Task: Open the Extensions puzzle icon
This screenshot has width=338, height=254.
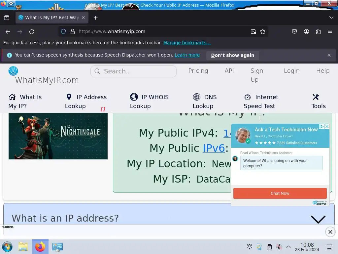Action: coord(318,31)
